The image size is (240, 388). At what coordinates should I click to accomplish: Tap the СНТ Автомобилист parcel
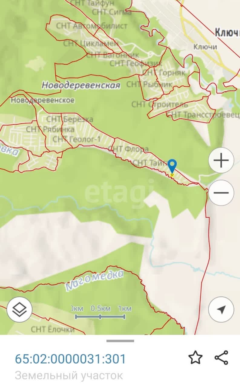tap(92, 26)
